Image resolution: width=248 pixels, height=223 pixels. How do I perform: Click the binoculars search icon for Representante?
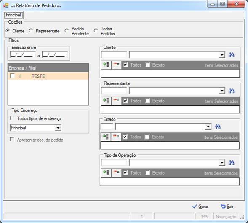(232, 91)
